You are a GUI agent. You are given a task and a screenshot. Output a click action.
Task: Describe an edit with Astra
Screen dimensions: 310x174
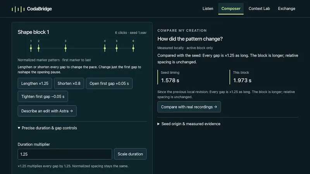pyautogui.click(x=47, y=111)
